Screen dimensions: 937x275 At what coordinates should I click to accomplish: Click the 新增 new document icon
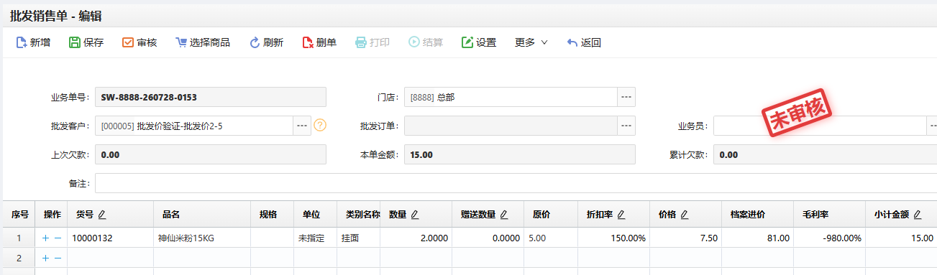[x=21, y=42]
